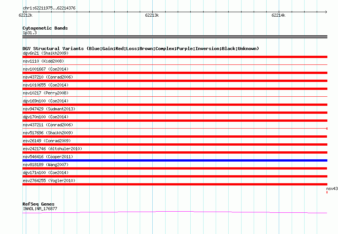
Task: Select the nsv1110 (Kidd2008) variant label
Action: (43, 61)
